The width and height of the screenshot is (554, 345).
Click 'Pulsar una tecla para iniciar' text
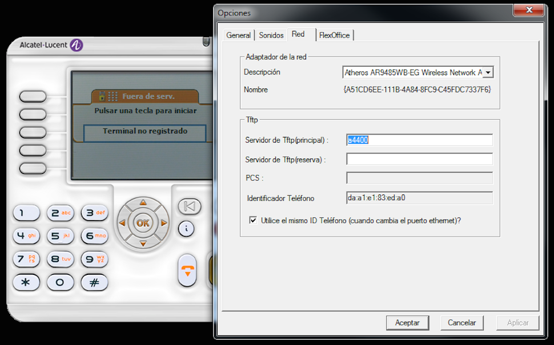coord(145,111)
